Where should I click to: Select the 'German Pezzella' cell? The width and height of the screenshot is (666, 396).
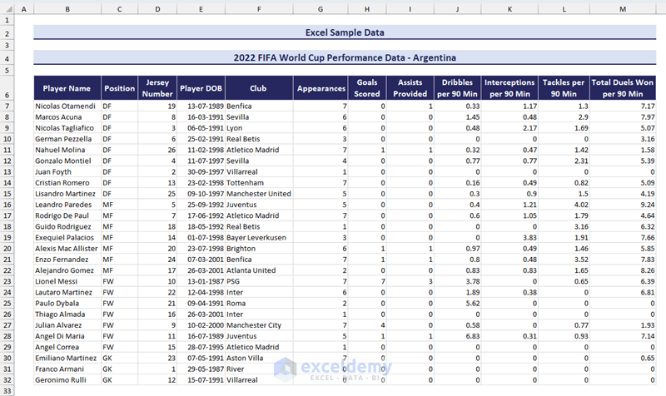click(x=67, y=139)
